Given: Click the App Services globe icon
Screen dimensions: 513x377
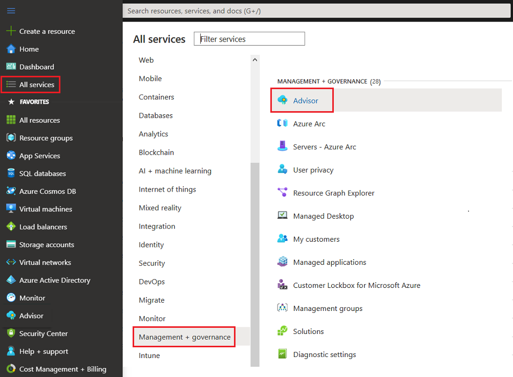Looking at the screenshot, I should point(11,155).
